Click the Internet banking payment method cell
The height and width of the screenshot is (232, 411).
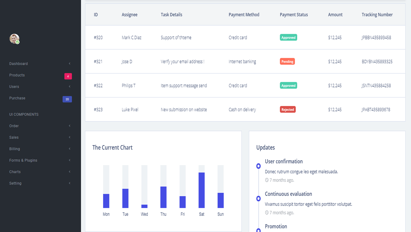[x=242, y=62]
